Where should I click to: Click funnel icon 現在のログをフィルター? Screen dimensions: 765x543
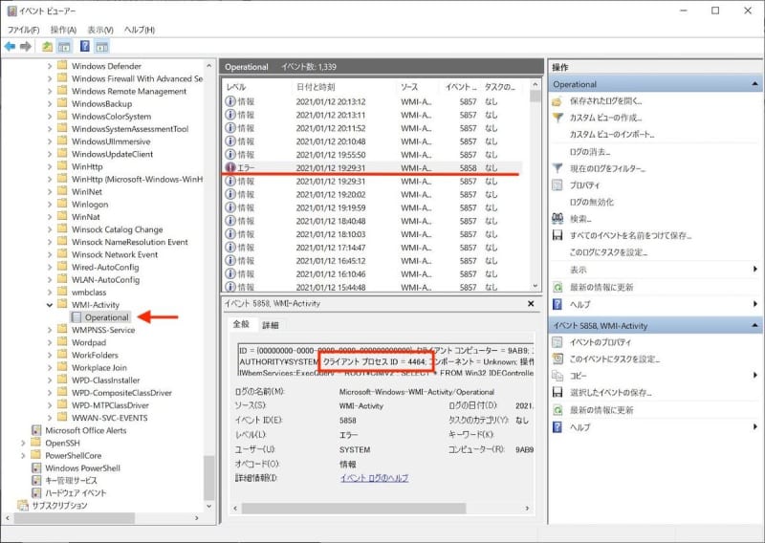557,168
